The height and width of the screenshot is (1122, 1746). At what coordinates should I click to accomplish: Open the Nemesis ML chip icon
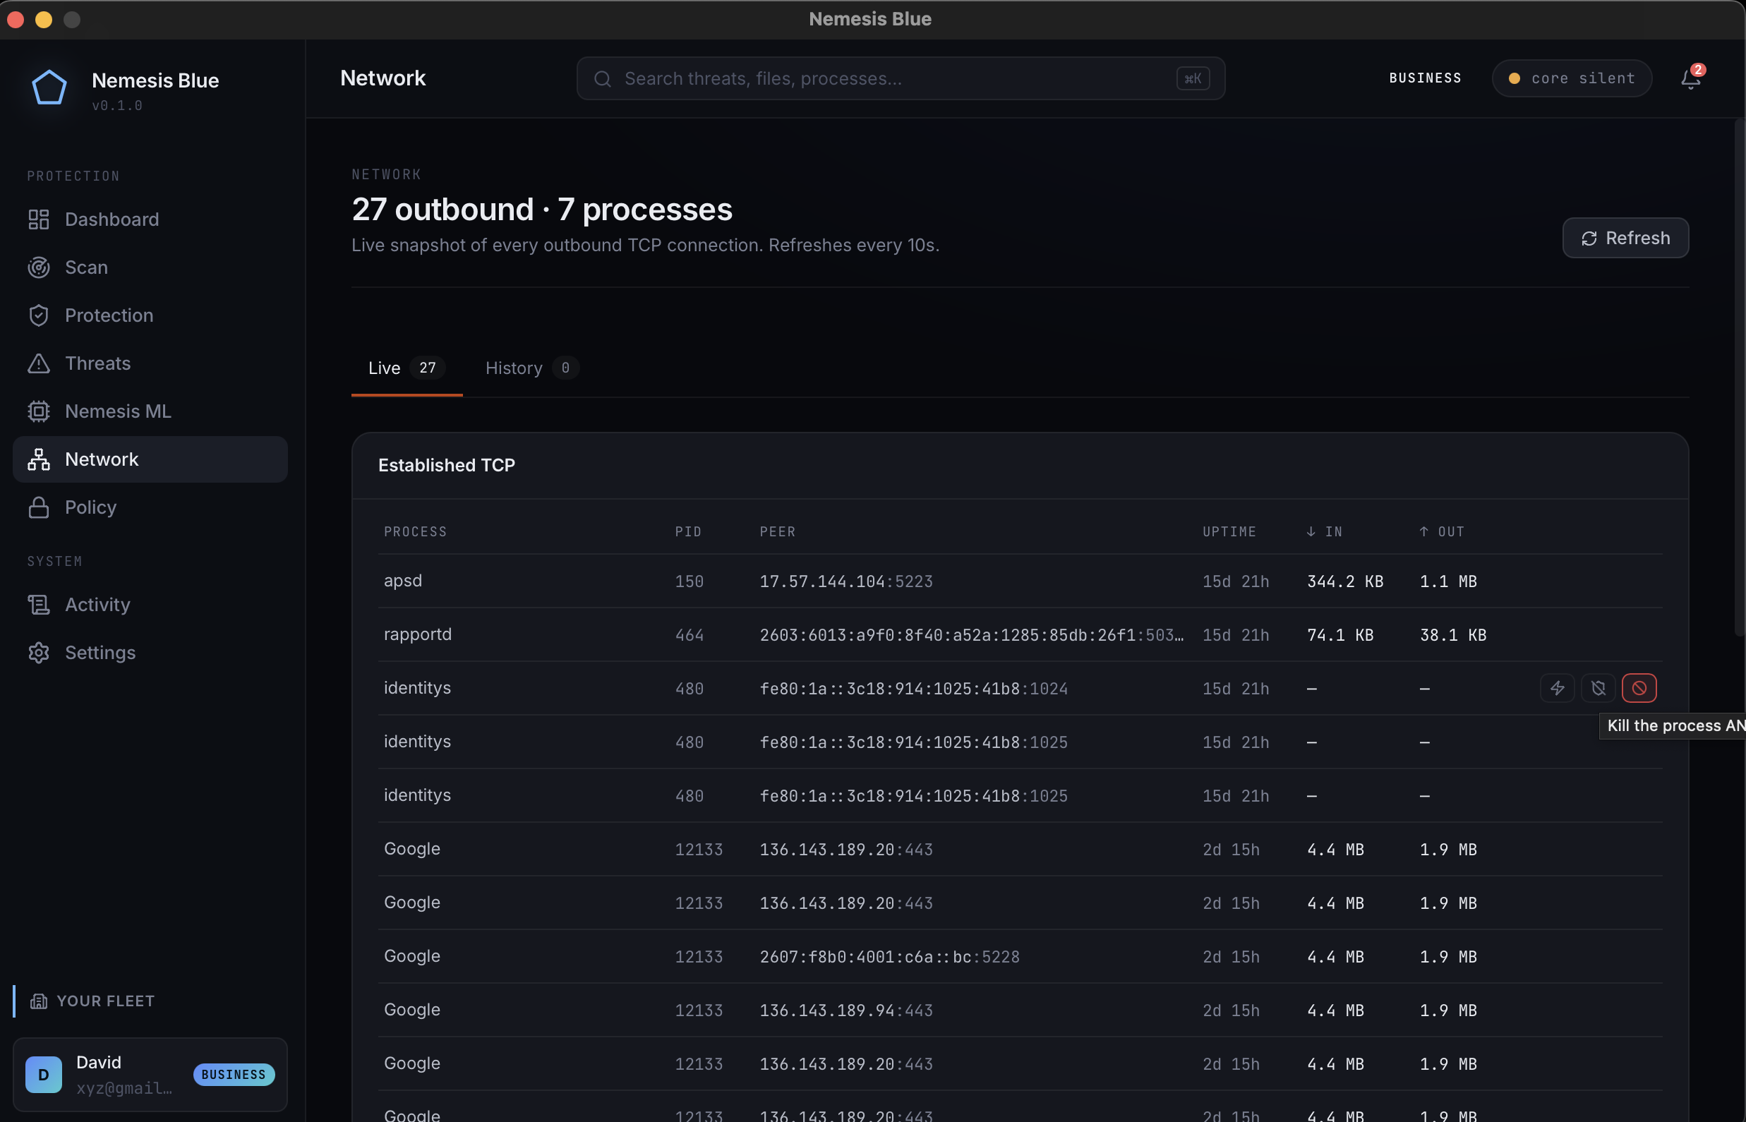click(x=39, y=411)
